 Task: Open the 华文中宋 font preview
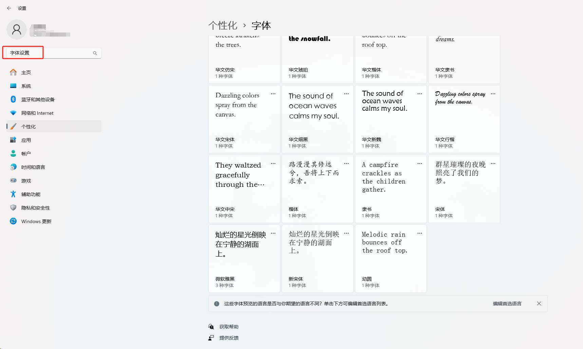(244, 189)
